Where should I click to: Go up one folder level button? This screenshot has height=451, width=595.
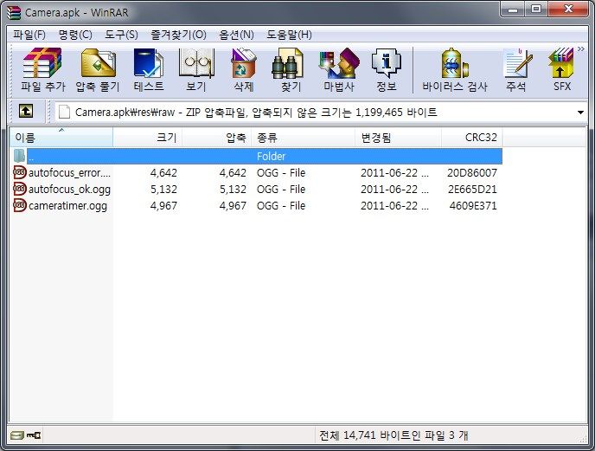[26, 112]
